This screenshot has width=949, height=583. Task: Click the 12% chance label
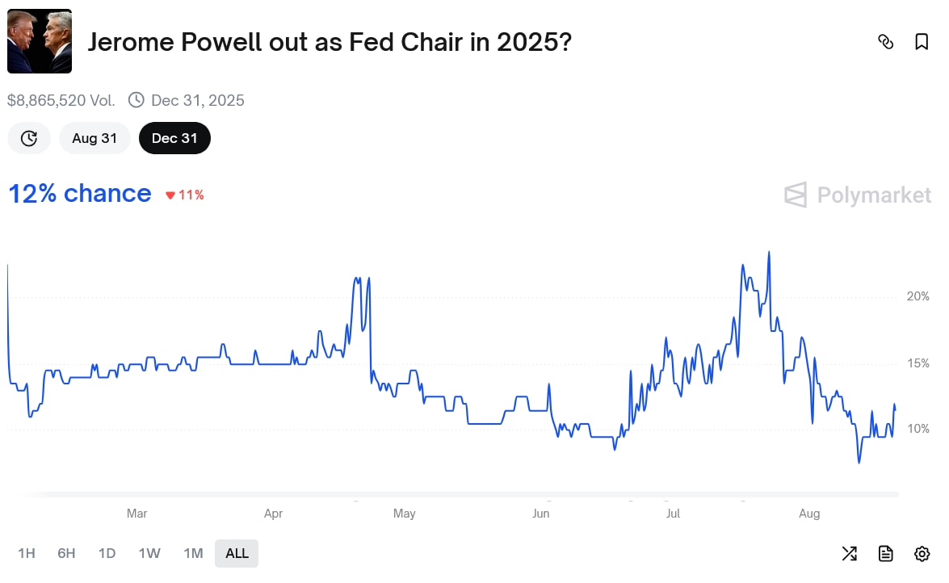[x=80, y=194]
